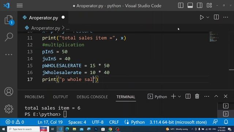Click the terminal prompt PS E:\python>
234x132 pixels.
43,114
